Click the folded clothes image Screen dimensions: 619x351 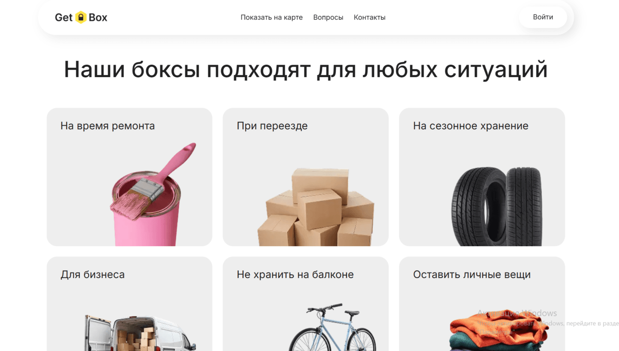click(499, 330)
